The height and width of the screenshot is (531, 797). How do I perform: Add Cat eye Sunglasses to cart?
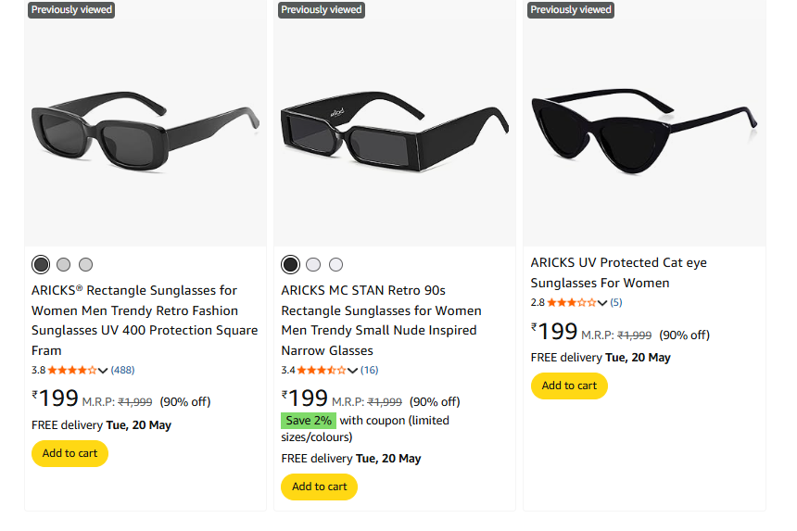569,386
